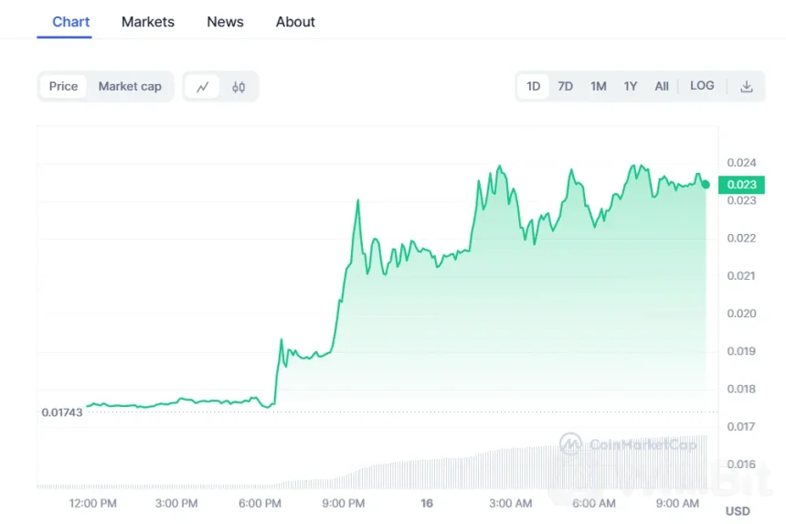Switch to candlestick chart icon
Image resolution: width=786 pixels, height=524 pixels.
[239, 87]
